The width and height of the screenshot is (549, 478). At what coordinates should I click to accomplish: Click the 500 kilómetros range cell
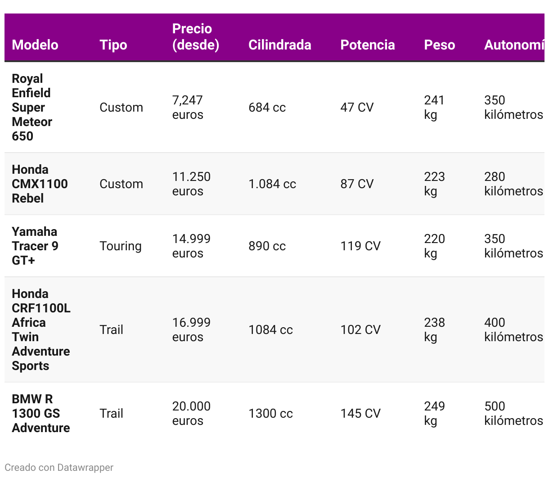click(x=513, y=413)
